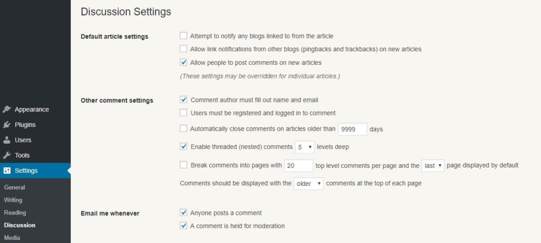Click the Tools wrench icon
Viewport: 541px width, 243px height.
point(7,155)
